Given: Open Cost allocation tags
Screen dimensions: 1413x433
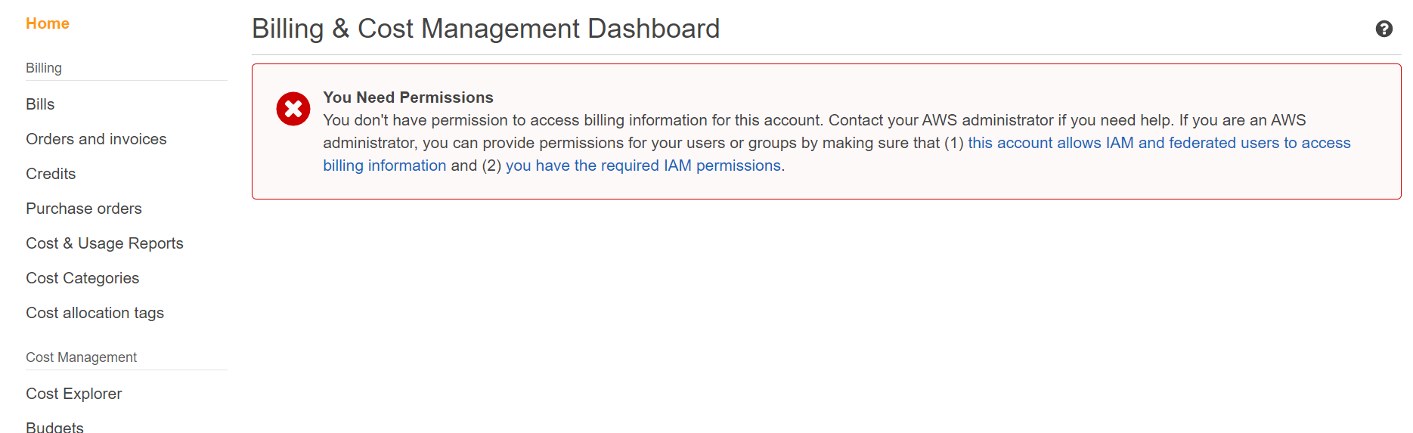Looking at the screenshot, I should pyautogui.click(x=95, y=313).
